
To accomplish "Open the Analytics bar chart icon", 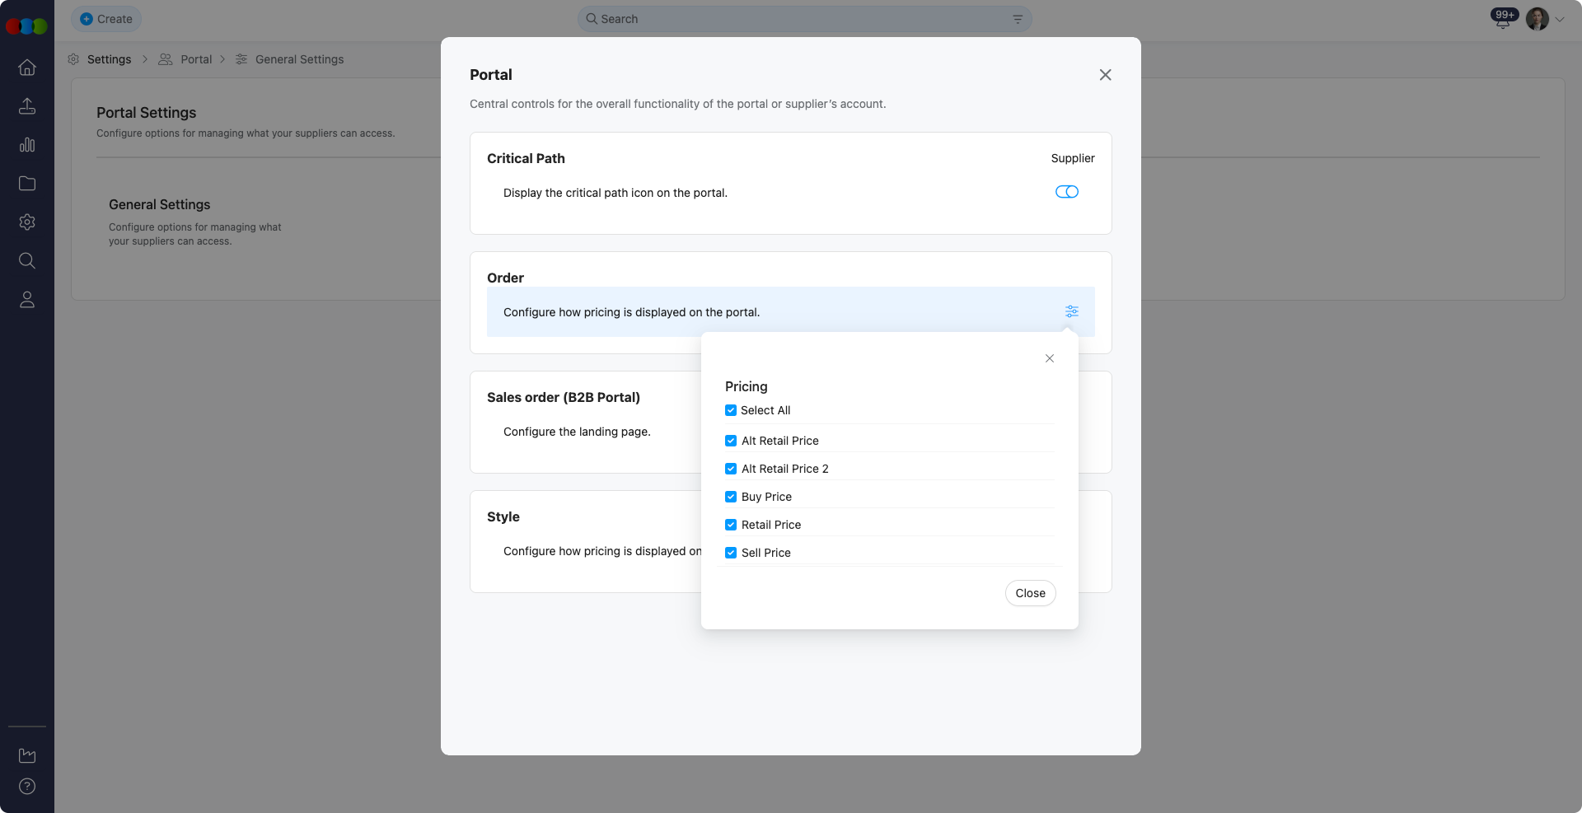I will pyautogui.click(x=27, y=145).
